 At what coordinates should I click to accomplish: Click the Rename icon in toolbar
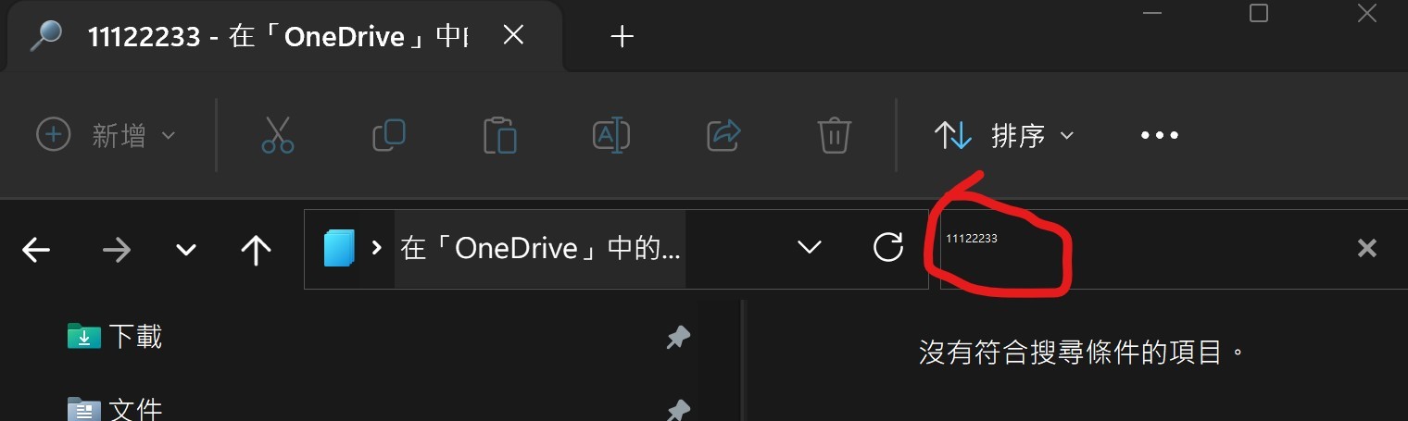611,135
